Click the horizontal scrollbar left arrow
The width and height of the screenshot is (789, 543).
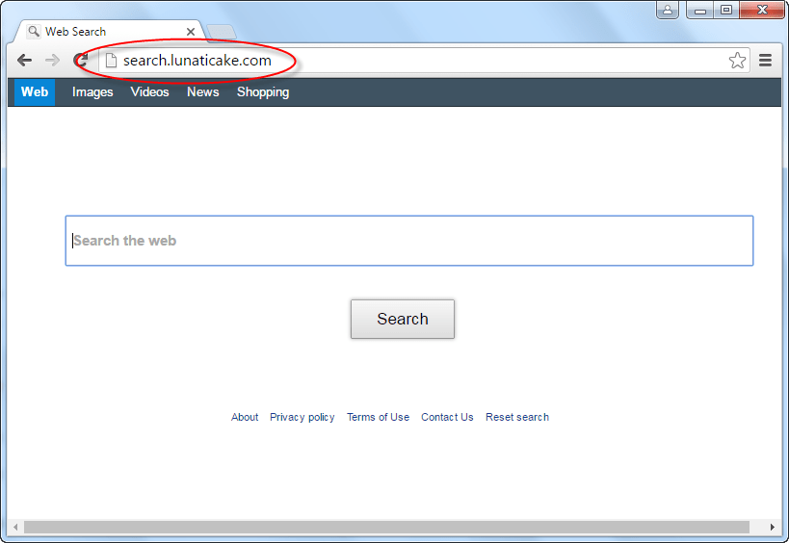(x=15, y=527)
